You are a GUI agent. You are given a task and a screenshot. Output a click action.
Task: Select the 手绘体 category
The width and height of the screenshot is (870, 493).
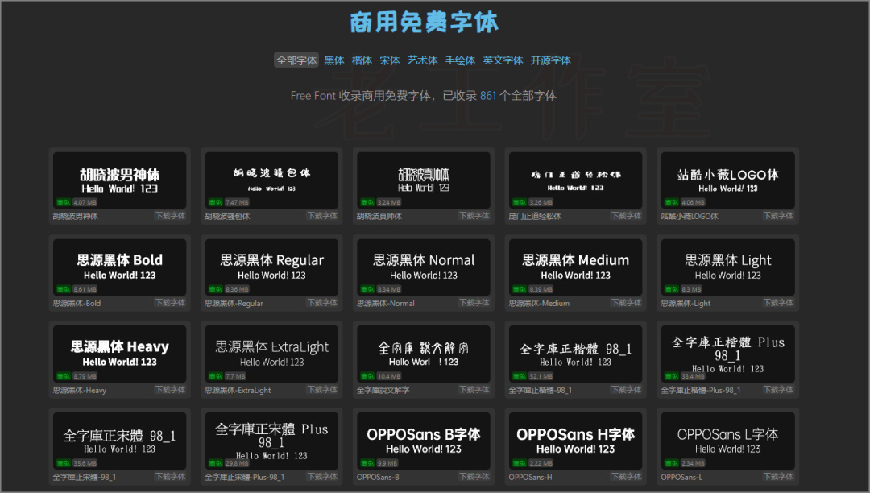[460, 60]
